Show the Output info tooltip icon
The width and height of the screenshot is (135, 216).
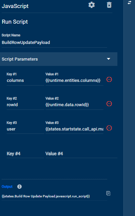19,186
